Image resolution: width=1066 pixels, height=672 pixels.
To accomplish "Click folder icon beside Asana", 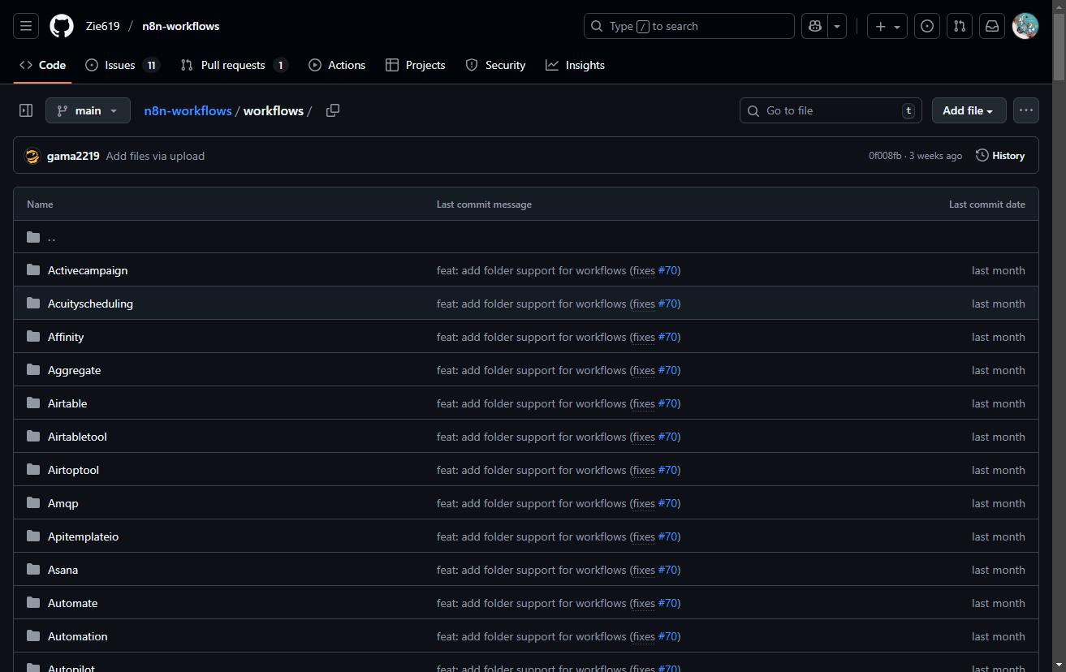I will pyautogui.click(x=33, y=570).
